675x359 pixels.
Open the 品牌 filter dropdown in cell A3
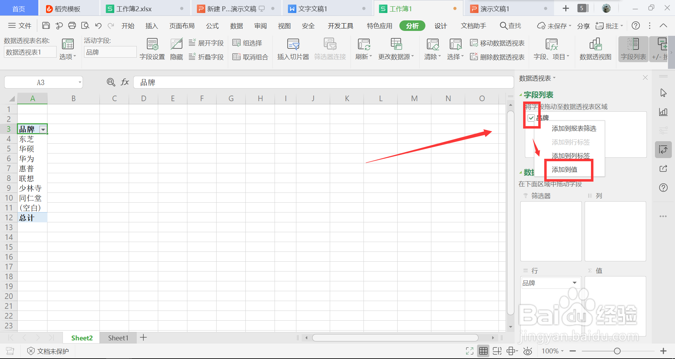click(43, 129)
